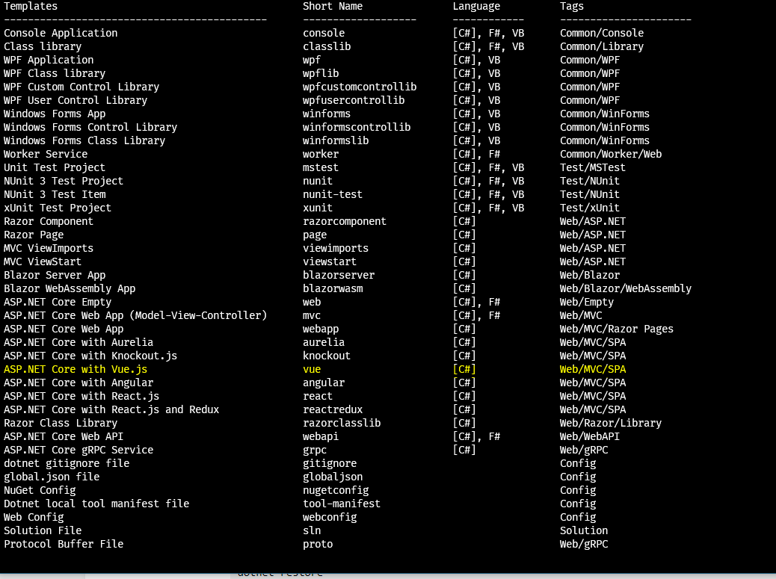Select the 'knockout' short name
This screenshot has width=776, height=579.
(x=327, y=356)
